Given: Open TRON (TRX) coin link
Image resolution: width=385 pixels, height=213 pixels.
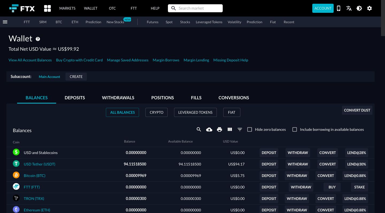Looking at the screenshot, I should 34,199.
